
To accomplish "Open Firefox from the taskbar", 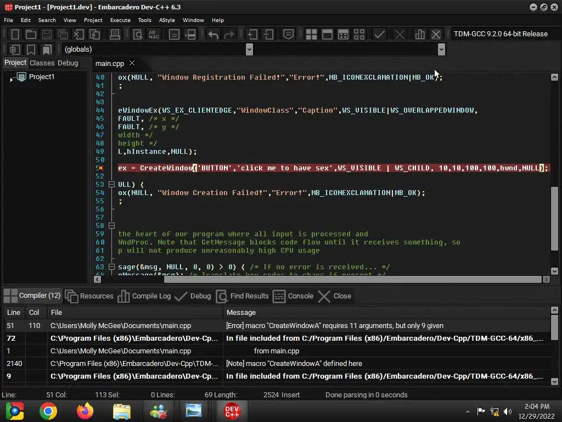I will tap(85, 411).
